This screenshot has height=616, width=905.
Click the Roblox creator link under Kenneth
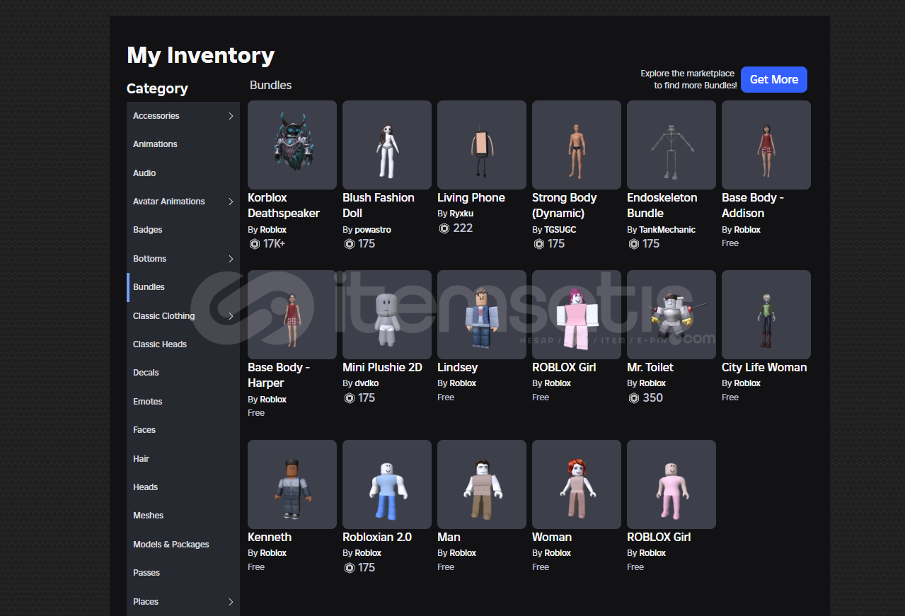point(273,553)
